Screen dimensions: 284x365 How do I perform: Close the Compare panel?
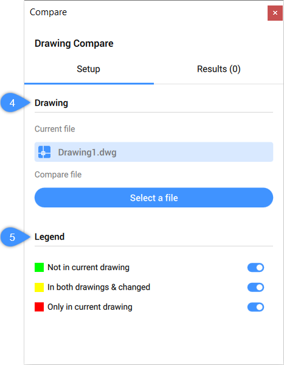coord(275,13)
